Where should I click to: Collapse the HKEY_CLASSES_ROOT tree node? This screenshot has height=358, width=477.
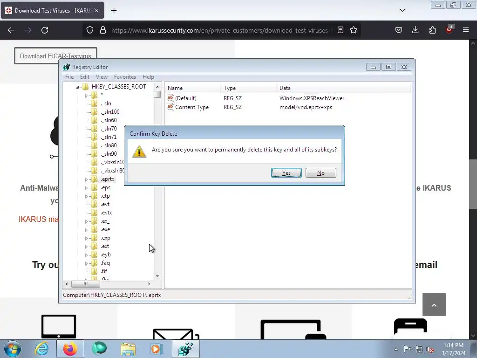tap(77, 87)
